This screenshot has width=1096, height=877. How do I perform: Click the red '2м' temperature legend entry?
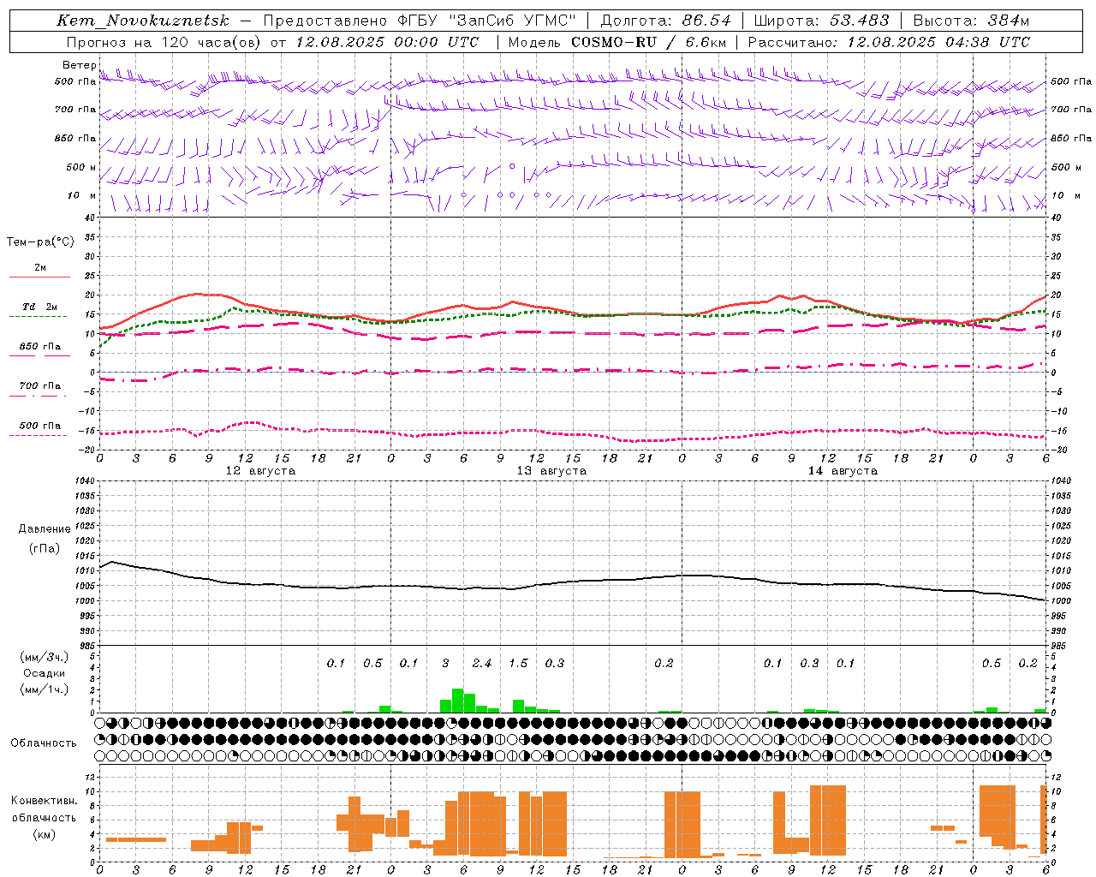[x=40, y=267]
